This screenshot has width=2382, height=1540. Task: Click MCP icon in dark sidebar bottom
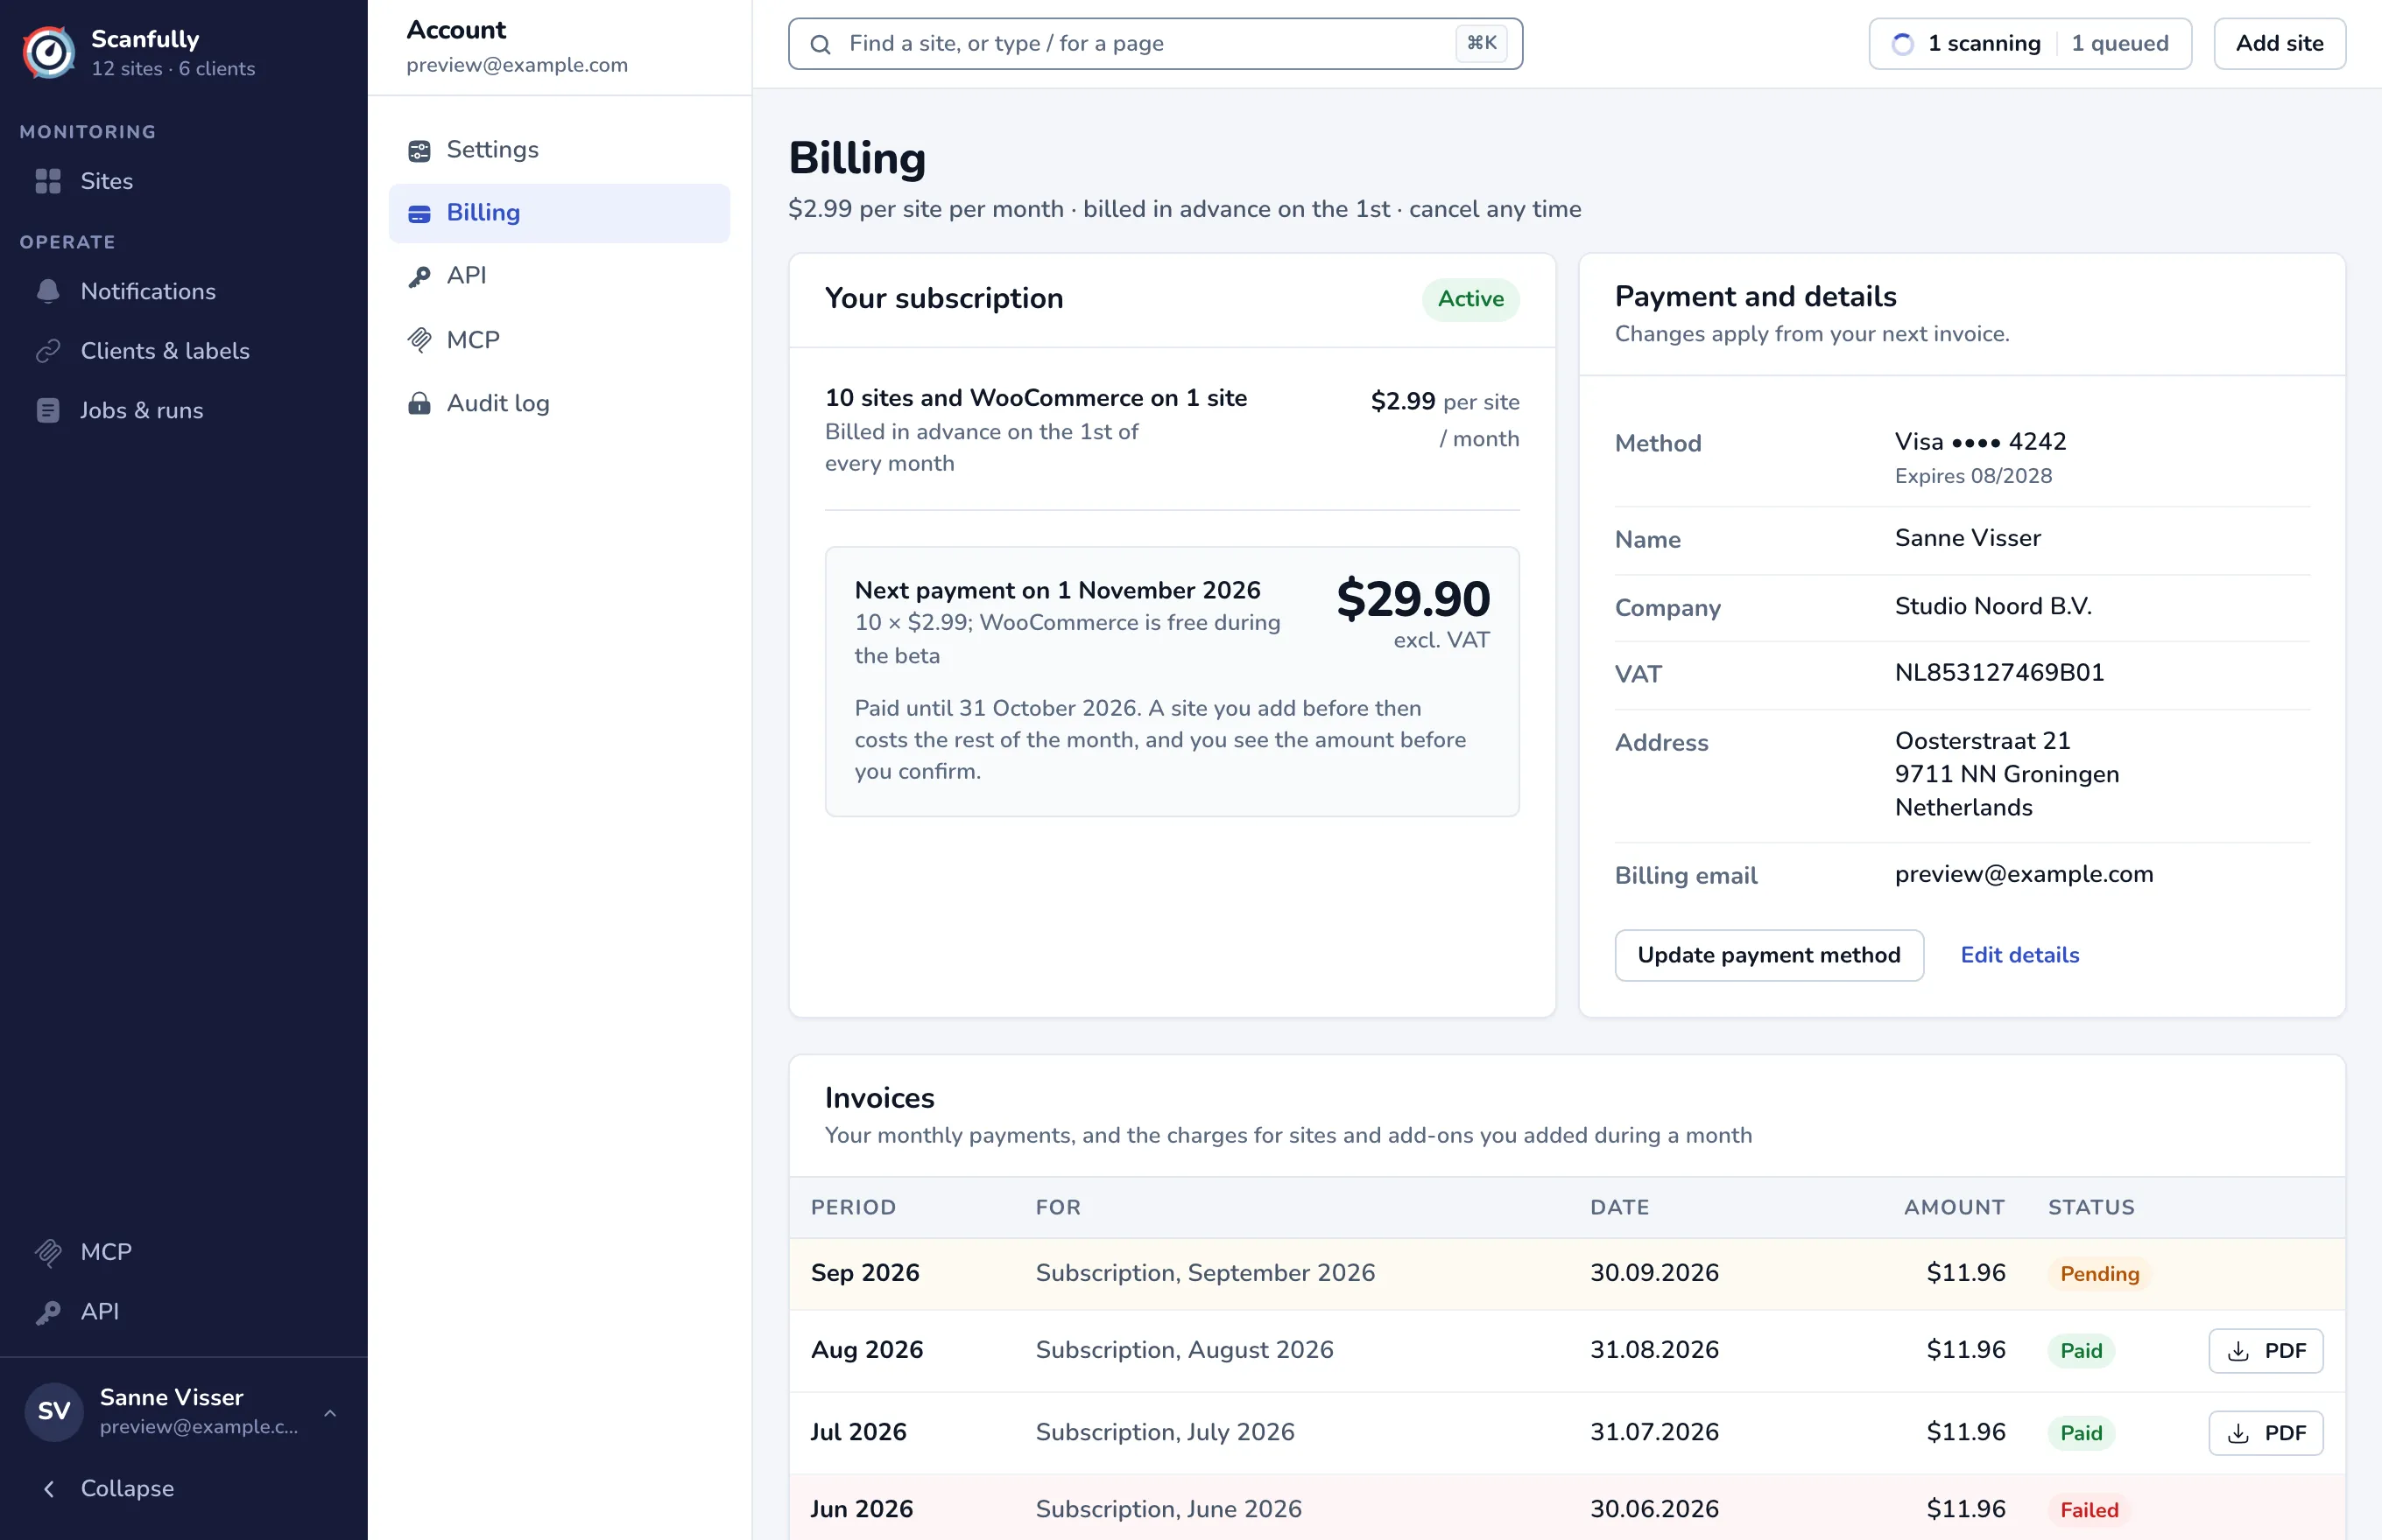pos(48,1252)
